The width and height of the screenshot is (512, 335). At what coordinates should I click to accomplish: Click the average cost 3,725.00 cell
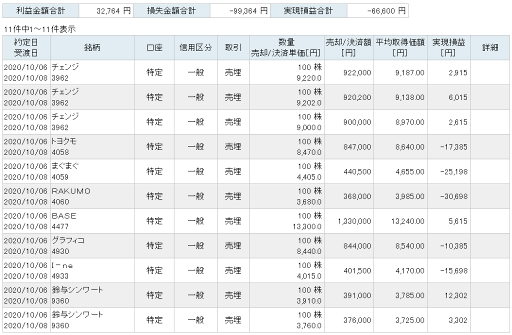pyautogui.click(x=400, y=320)
